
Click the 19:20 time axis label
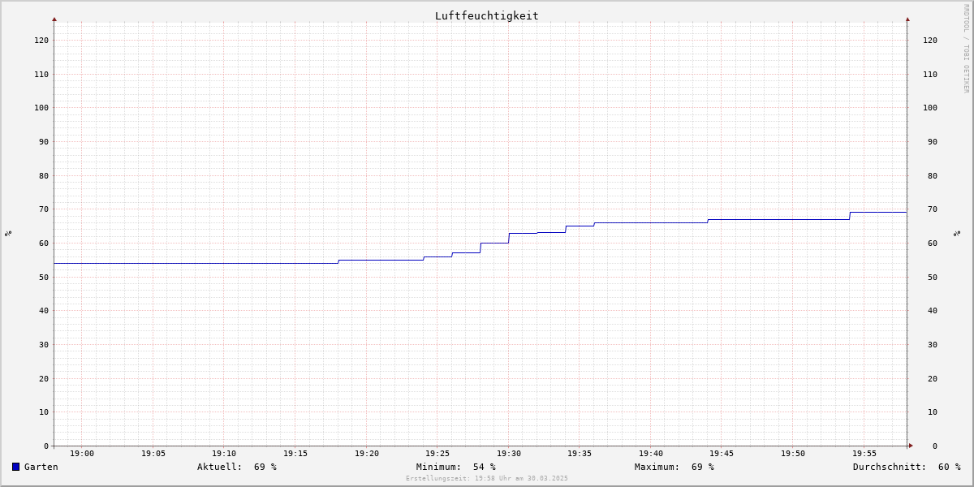(367, 454)
